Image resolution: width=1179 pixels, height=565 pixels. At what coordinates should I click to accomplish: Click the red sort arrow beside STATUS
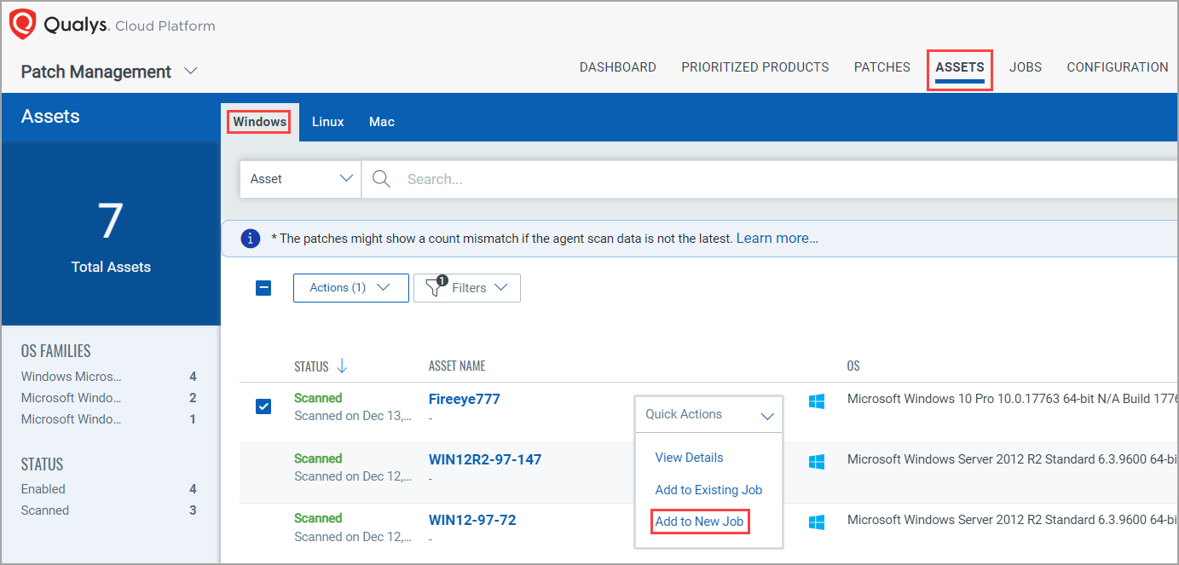point(342,366)
